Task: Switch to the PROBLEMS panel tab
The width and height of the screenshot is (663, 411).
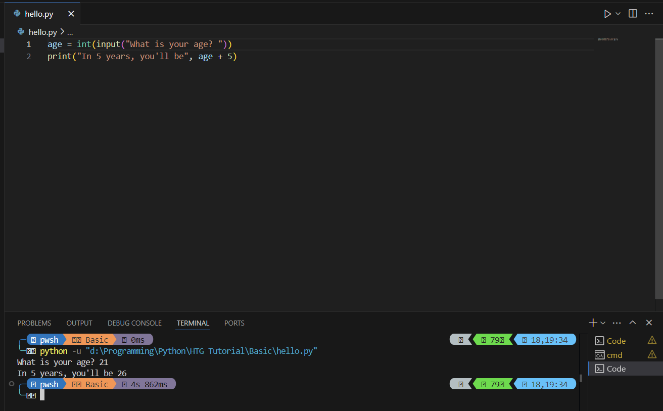Action: click(x=34, y=323)
